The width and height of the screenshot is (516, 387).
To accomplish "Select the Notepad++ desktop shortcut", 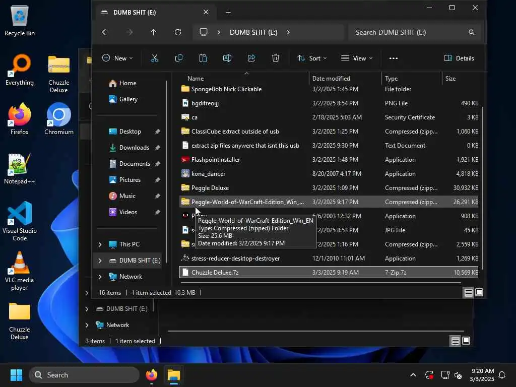I will tap(20, 168).
